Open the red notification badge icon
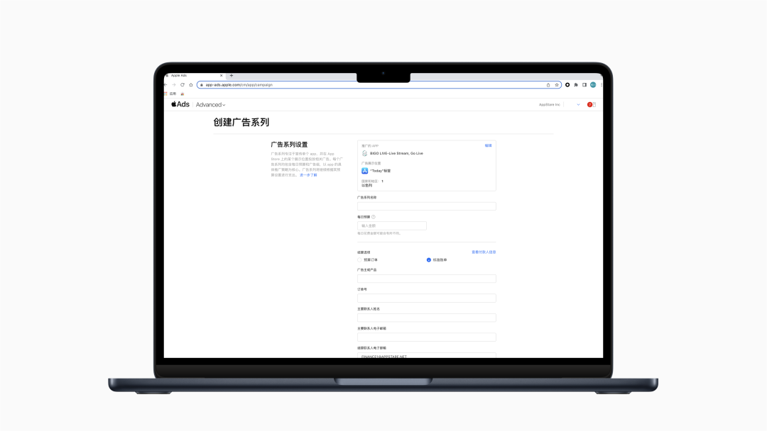Image resolution: width=767 pixels, height=431 pixels. coord(590,104)
